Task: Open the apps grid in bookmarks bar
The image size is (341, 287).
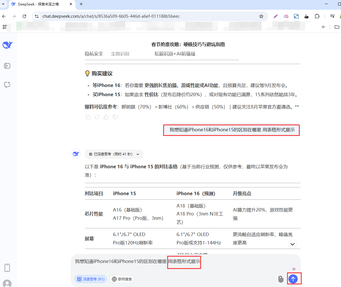Action: click(x=5, y=27)
